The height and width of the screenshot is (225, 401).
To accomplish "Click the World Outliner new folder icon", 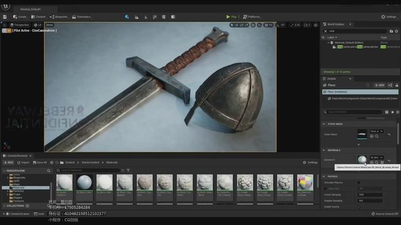I will point(391,31).
